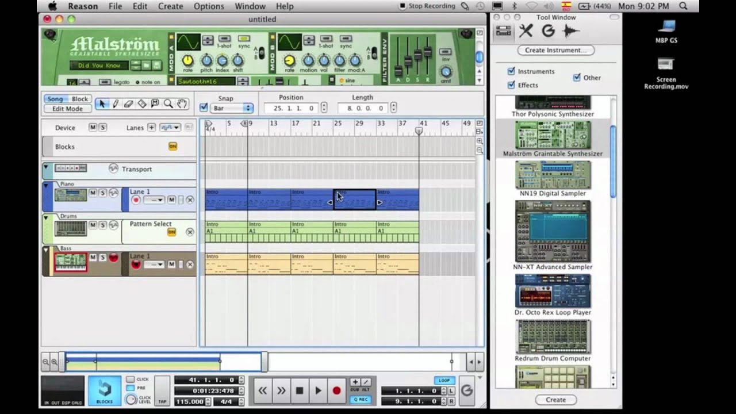The height and width of the screenshot is (414, 736).
Task: Switch to Block view
Action: coord(80,99)
